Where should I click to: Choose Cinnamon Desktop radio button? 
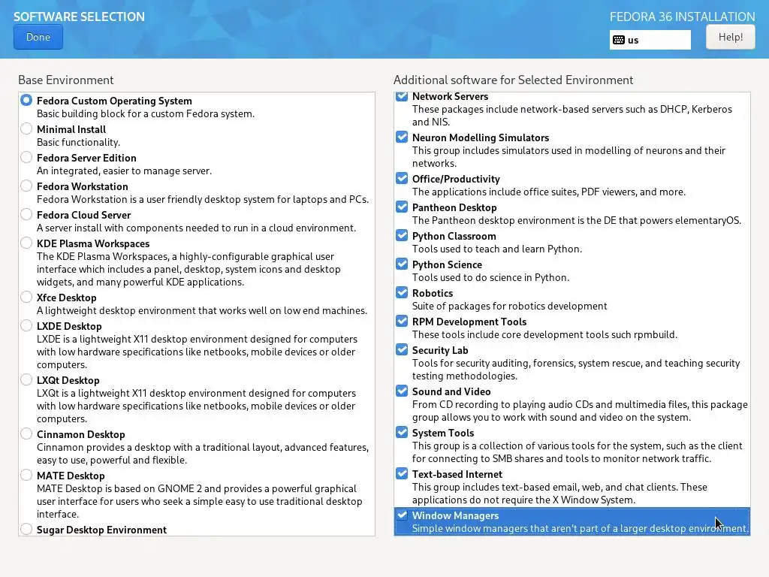(26, 434)
